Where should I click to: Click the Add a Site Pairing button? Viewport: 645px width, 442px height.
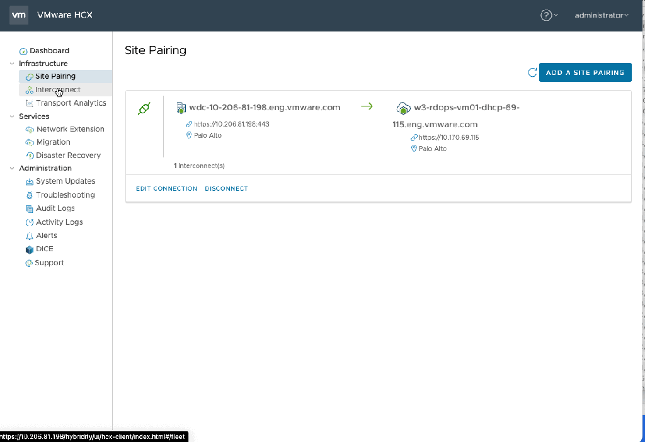585,72
